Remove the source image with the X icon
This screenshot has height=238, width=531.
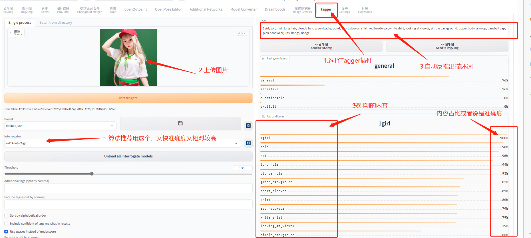point(245,33)
